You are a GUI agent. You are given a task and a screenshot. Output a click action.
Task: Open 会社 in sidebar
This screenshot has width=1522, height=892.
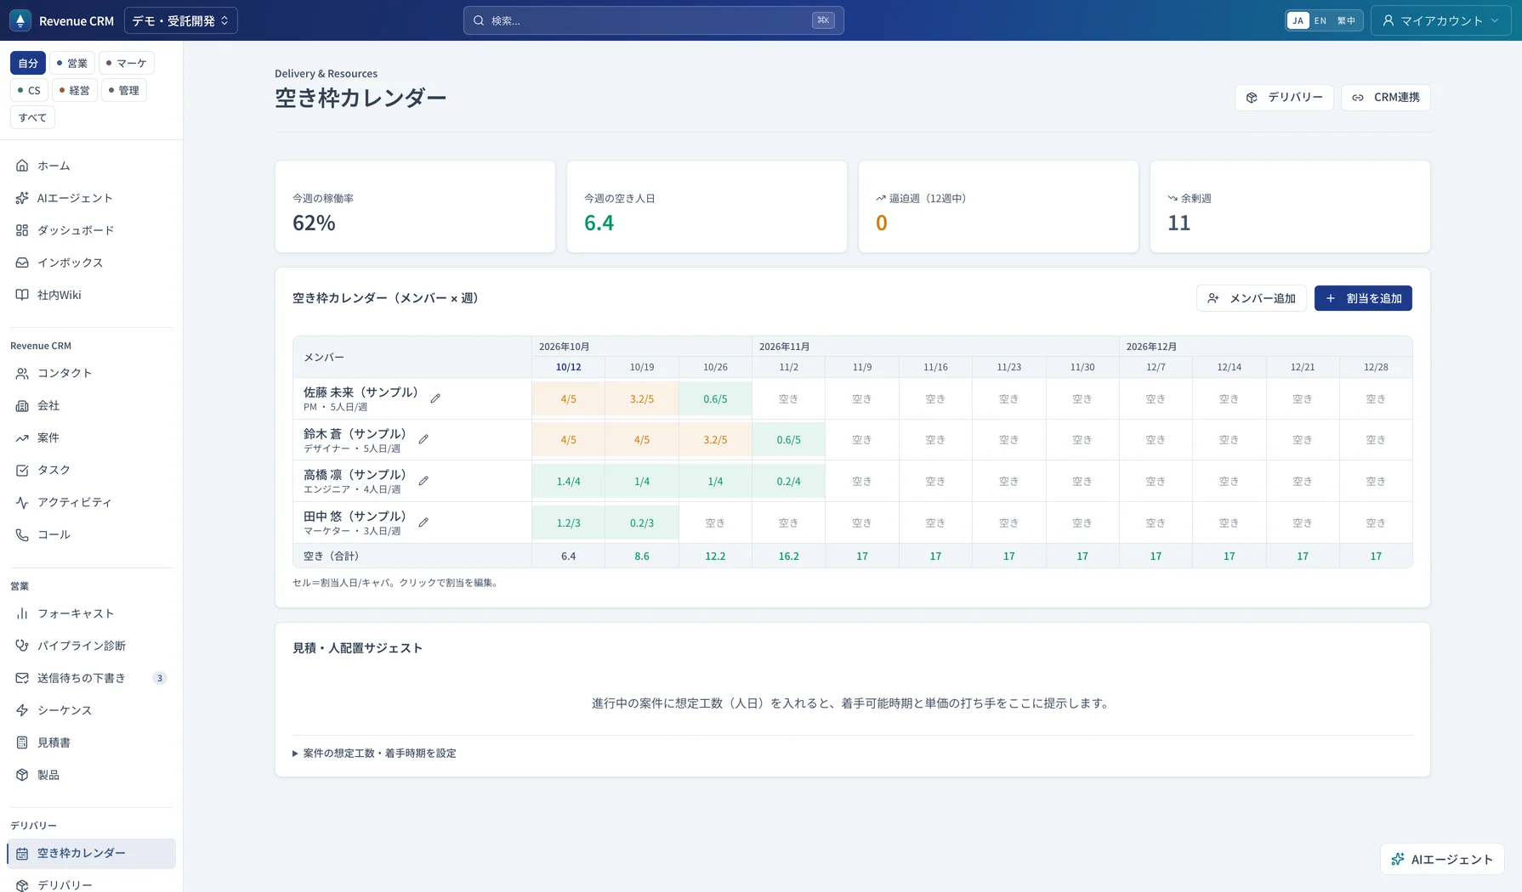click(x=91, y=405)
